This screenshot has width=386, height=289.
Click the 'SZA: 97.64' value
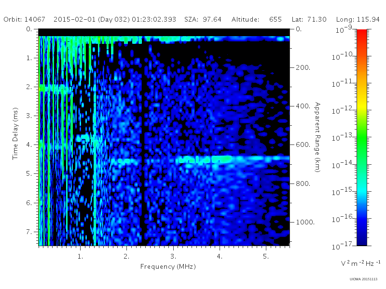(x=203, y=19)
